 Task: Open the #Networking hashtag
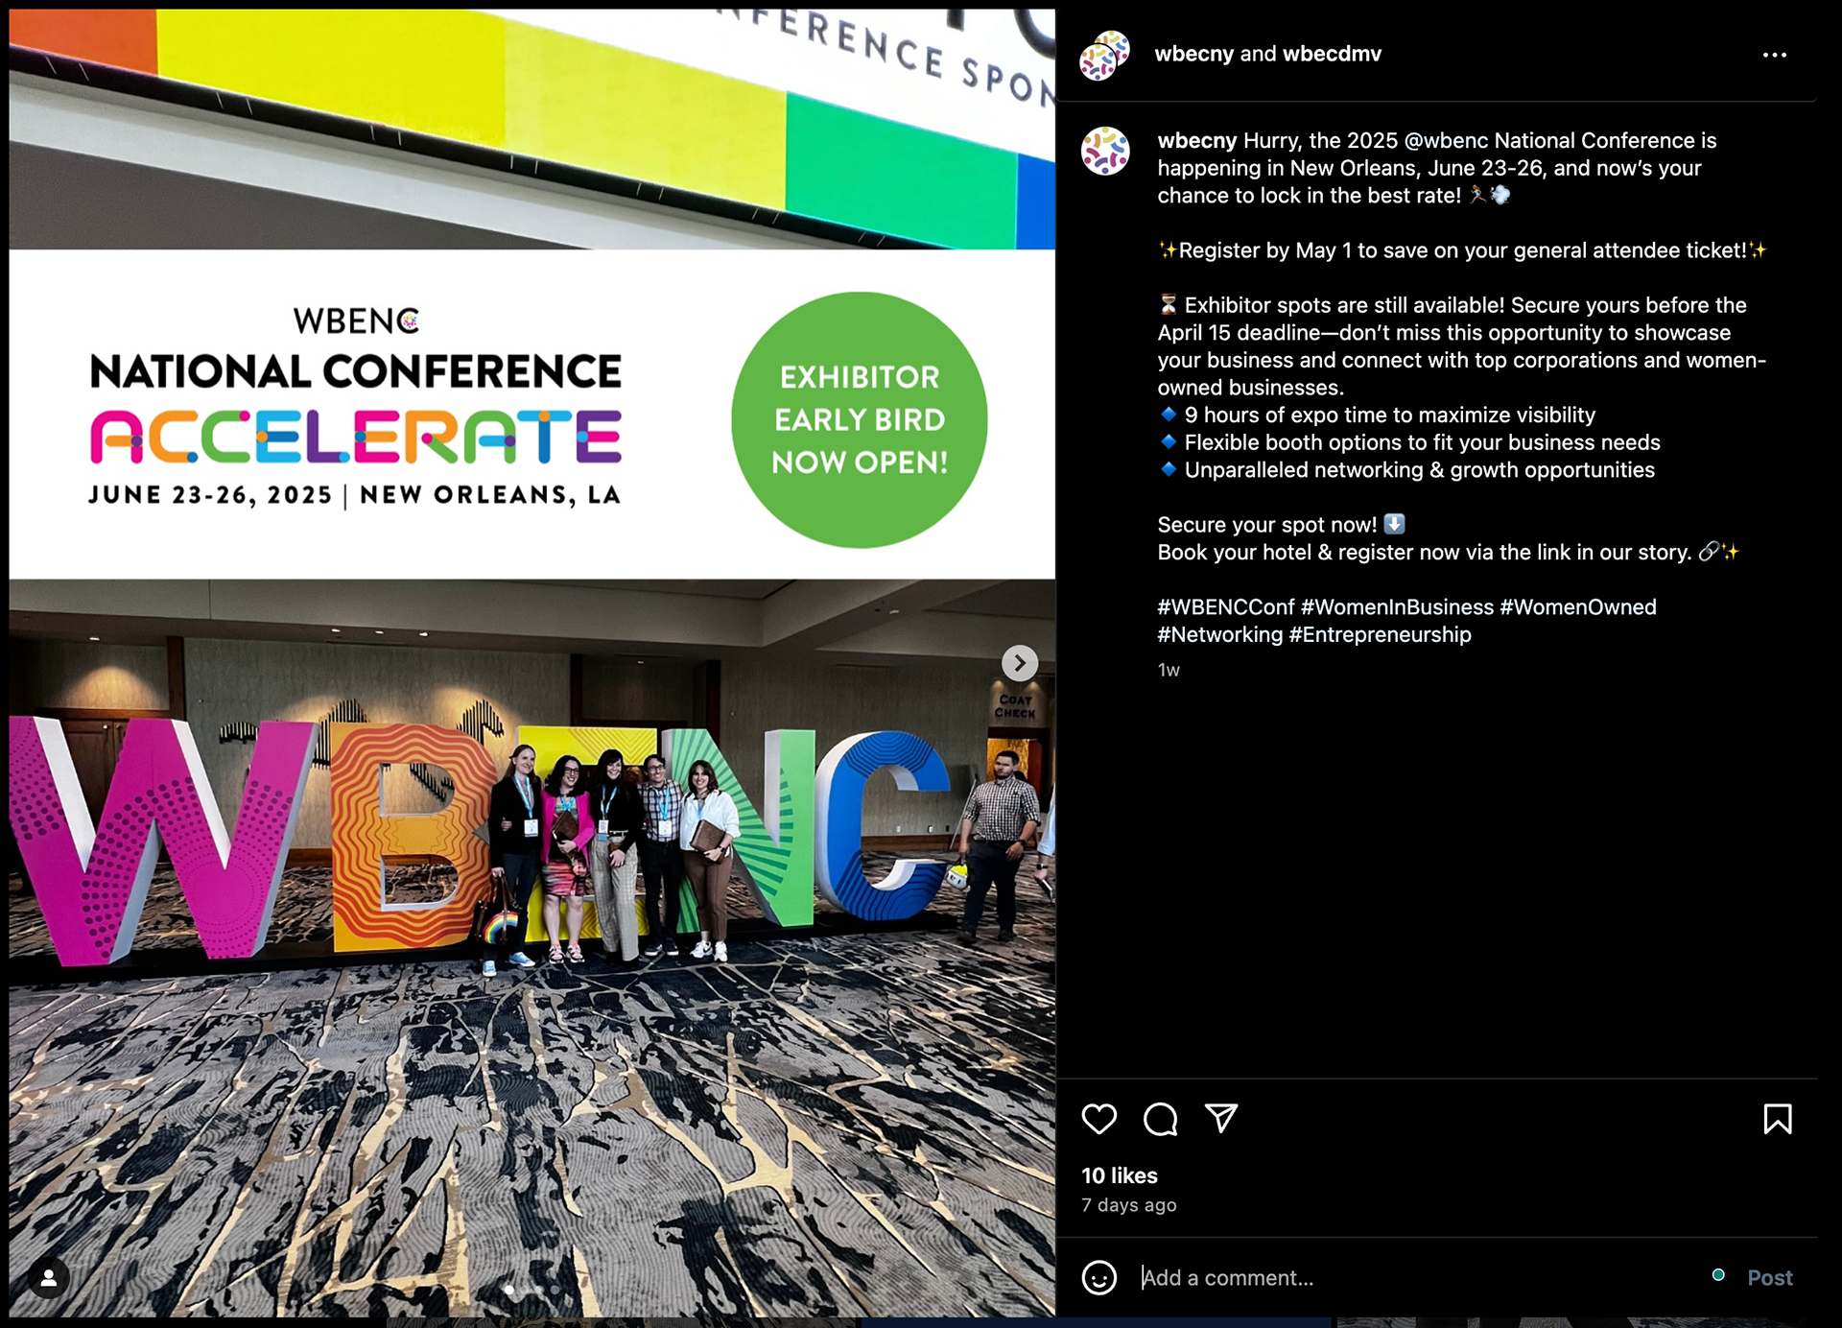pos(1219,634)
